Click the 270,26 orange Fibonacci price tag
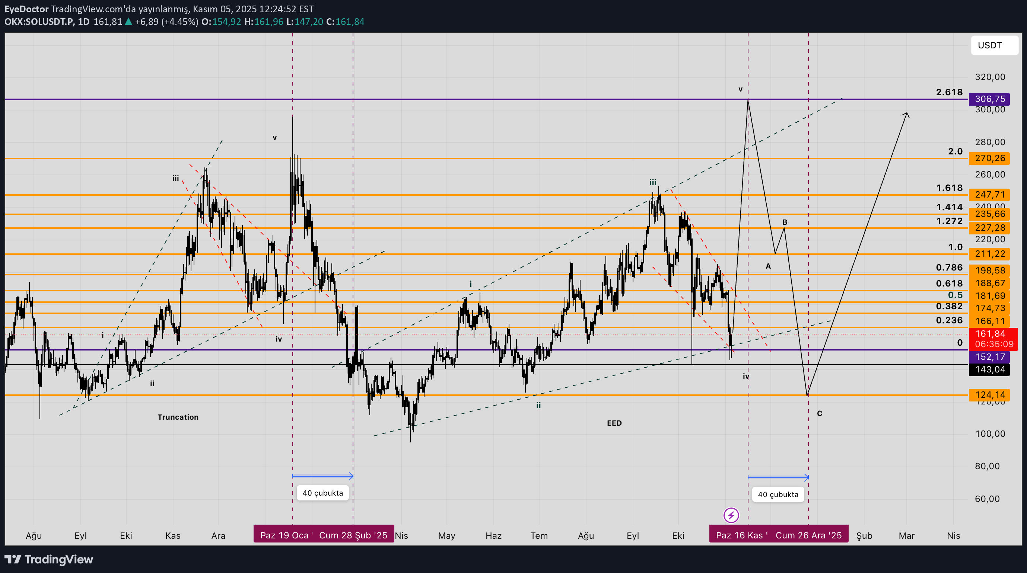Screen dimensions: 1027x573 click(x=989, y=158)
